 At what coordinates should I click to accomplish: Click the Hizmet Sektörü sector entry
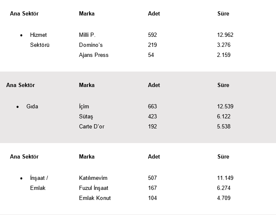(x=39, y=40)
